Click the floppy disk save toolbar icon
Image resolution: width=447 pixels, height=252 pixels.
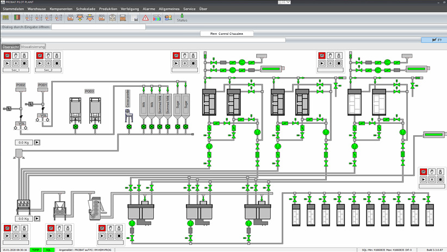click(x=135, y=18)
